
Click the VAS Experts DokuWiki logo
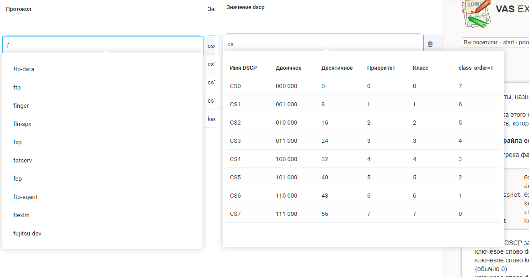[x=476, y=14]
